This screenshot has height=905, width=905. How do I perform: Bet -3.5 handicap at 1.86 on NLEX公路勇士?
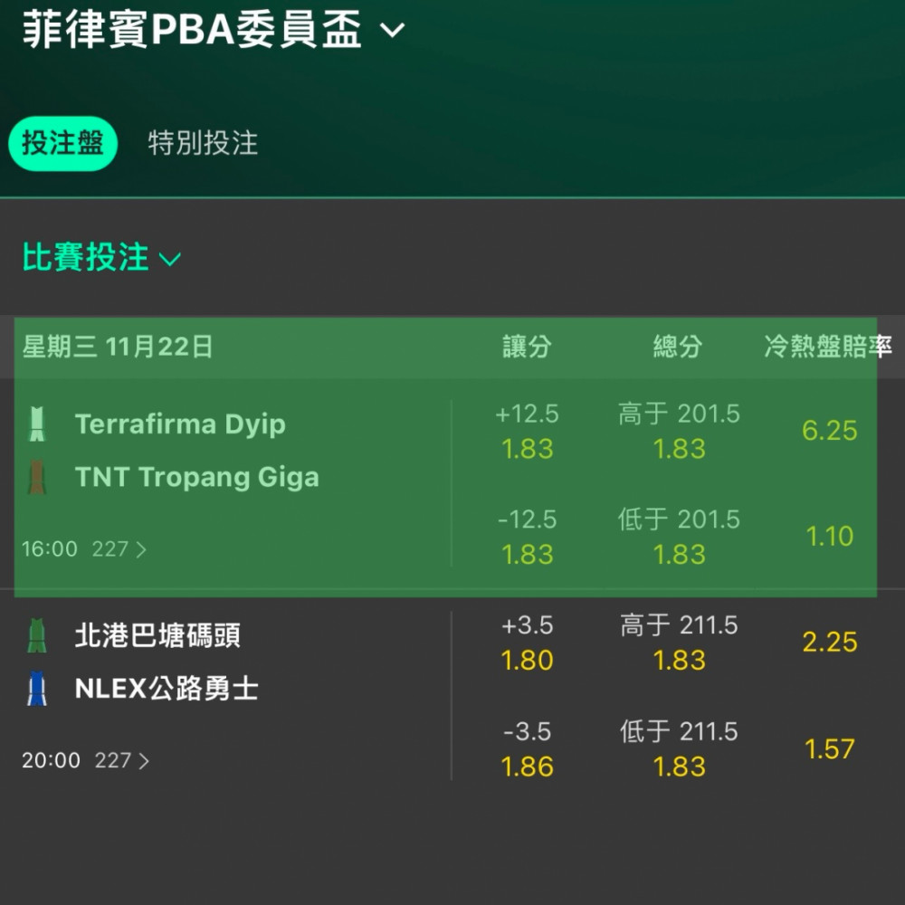click(527, 748)
